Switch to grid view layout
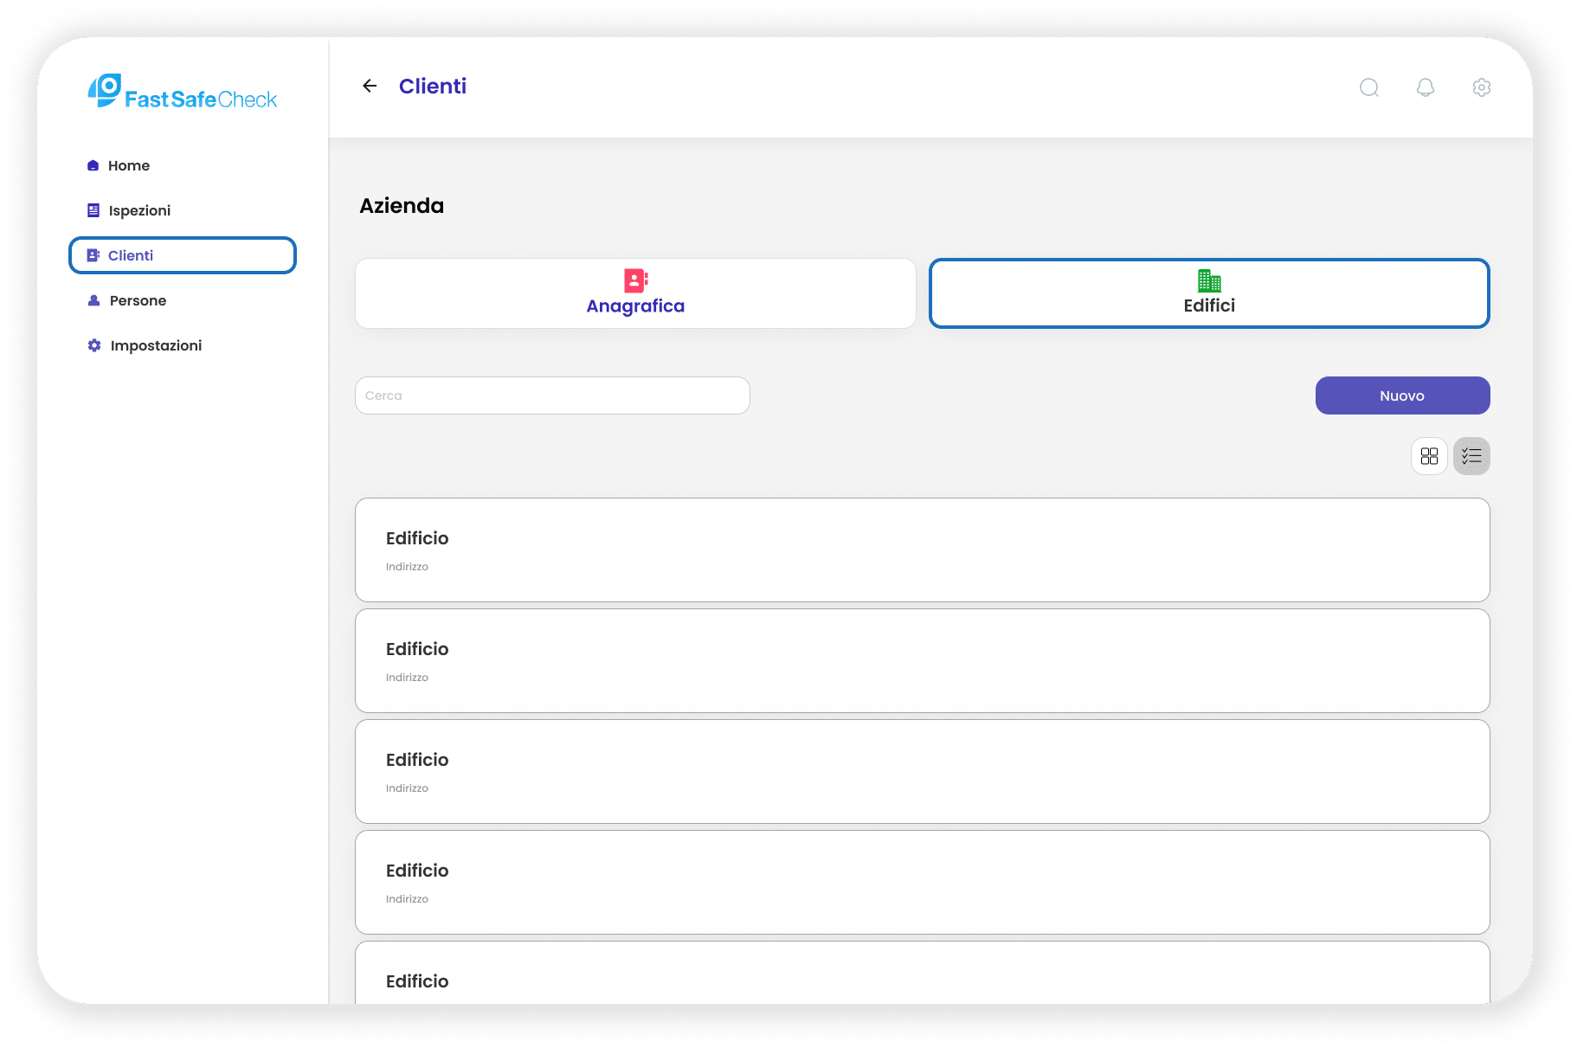The width and height of the screenshot is (1577, 1048). pyautogui.click(x=1429, y=456)
